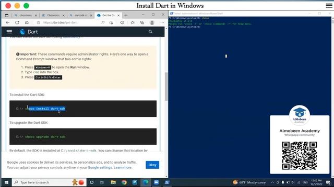Open Edge settings and more menu
This screenshot has width=334, height=187.
click(x=162, y=22)
